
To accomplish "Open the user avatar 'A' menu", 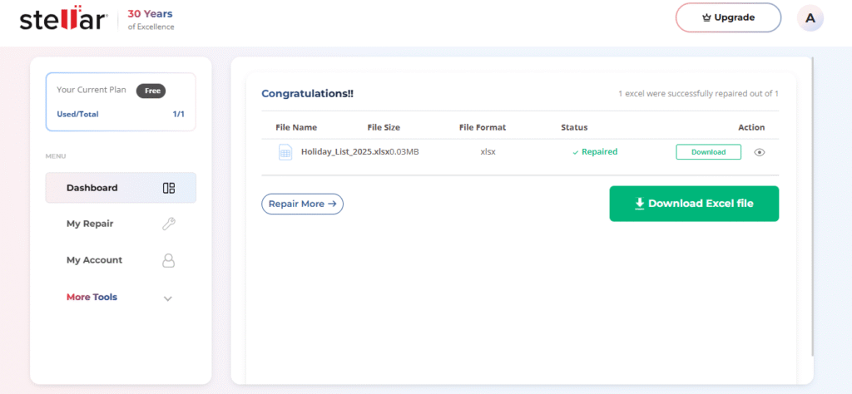I will [810, 18].
